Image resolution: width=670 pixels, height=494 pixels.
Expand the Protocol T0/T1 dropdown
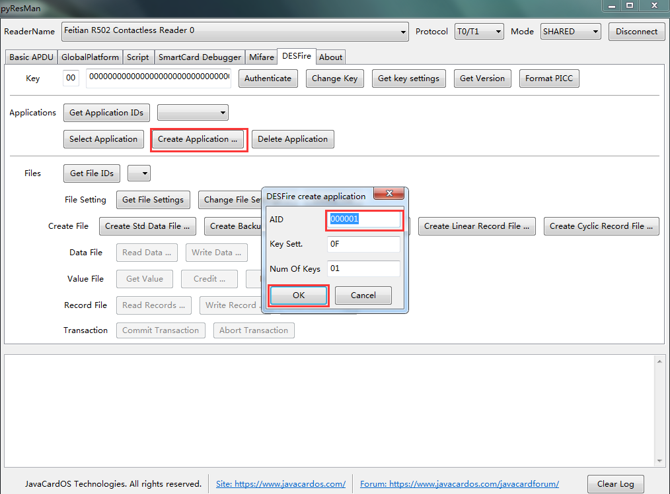479,32
